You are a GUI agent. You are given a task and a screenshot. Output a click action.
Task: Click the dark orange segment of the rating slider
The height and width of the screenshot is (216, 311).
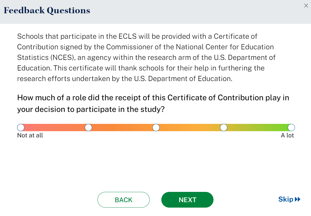click(x=122, y=127)
